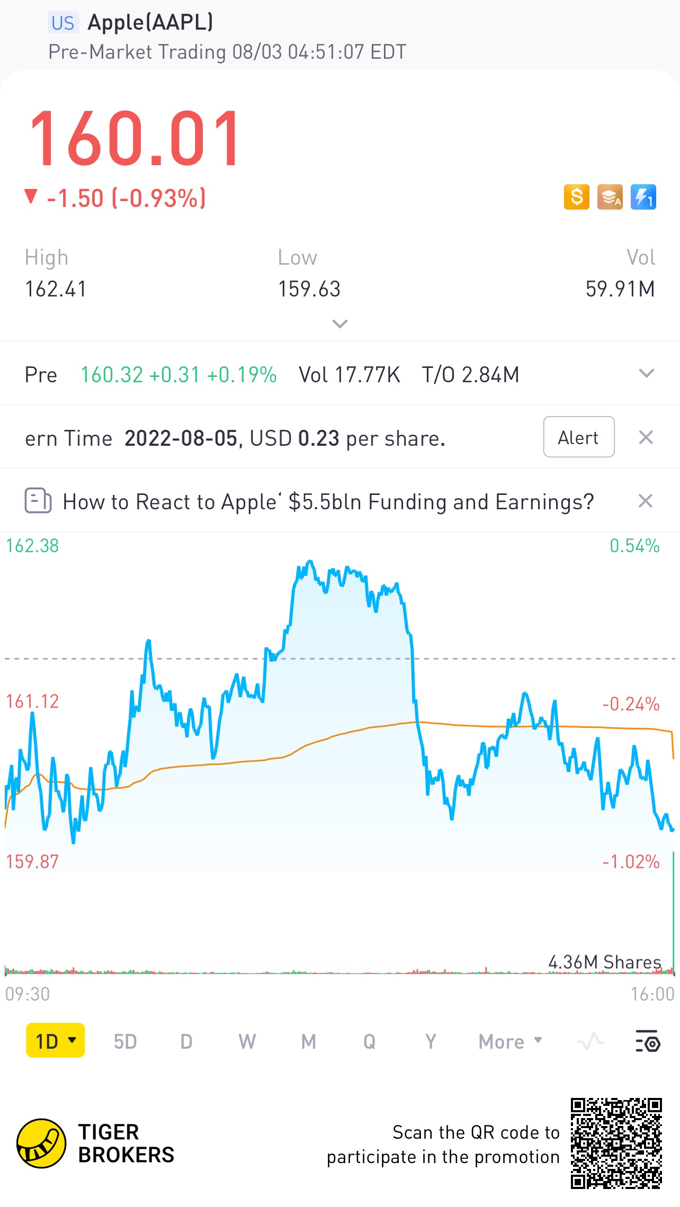Image resolution: width=680 pixels, height=1207 pixels.
Task: Tap the news article icon beside headline
Action: click(38, 500)
